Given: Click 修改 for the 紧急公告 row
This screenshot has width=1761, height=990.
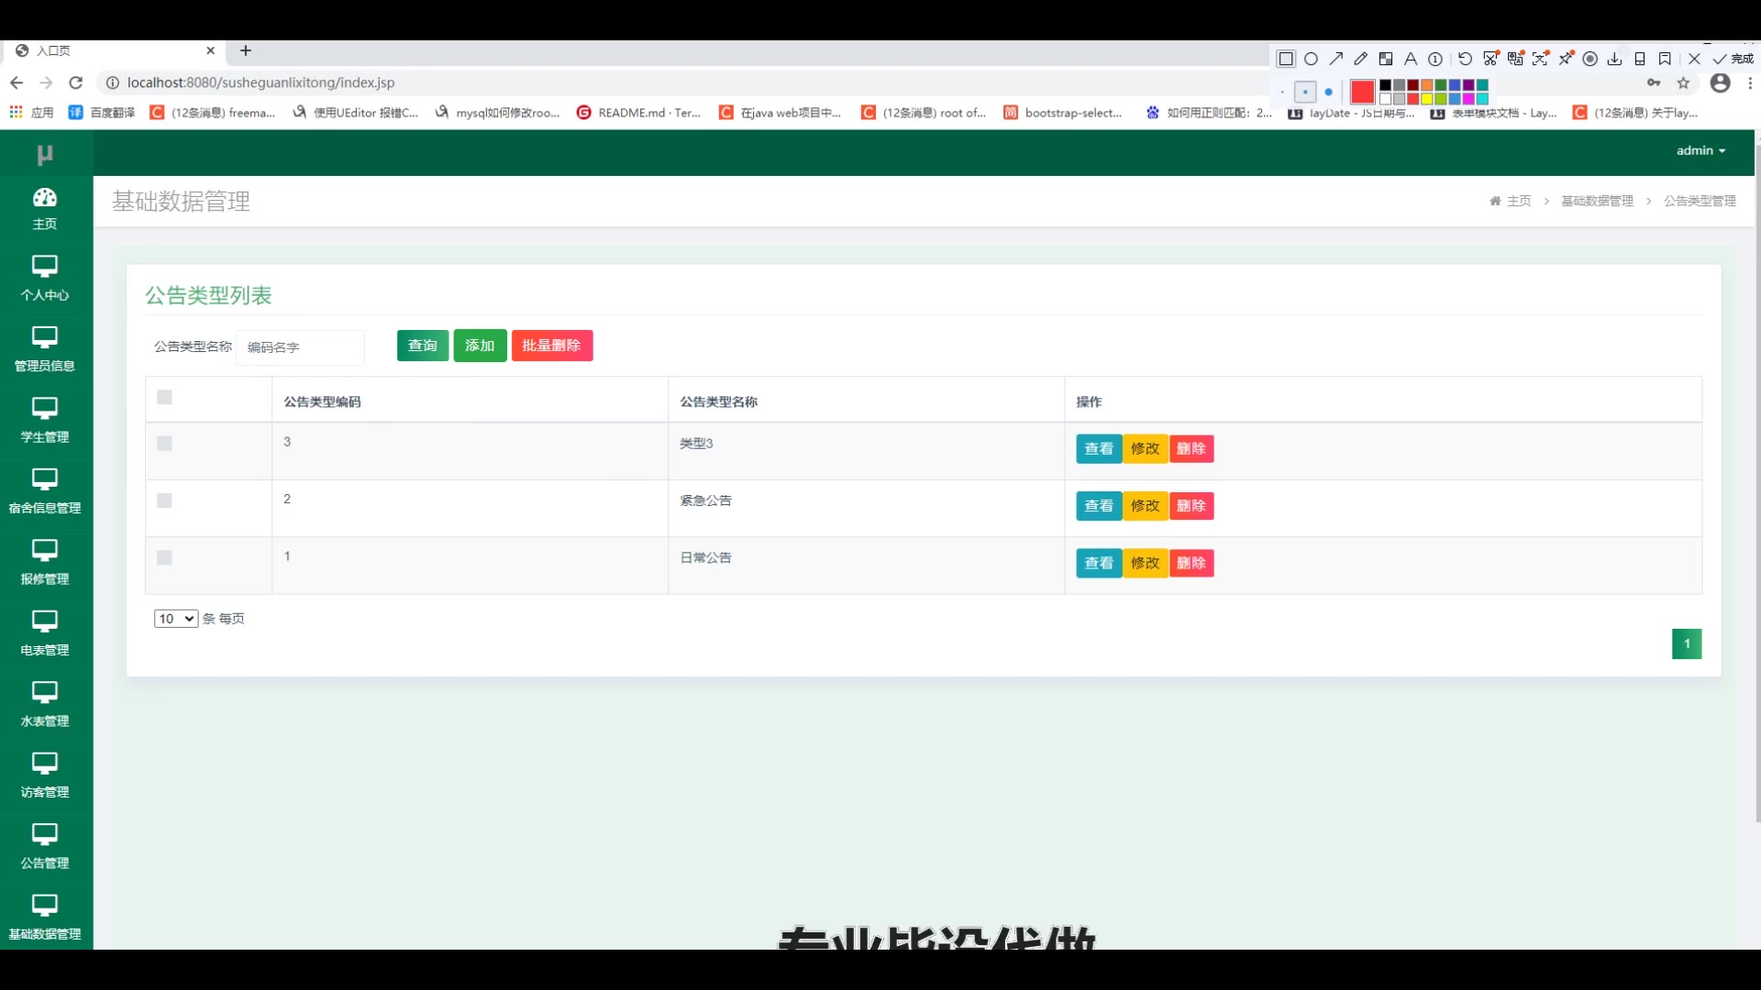Looking at the screenshot, I should coord(1145,506).
